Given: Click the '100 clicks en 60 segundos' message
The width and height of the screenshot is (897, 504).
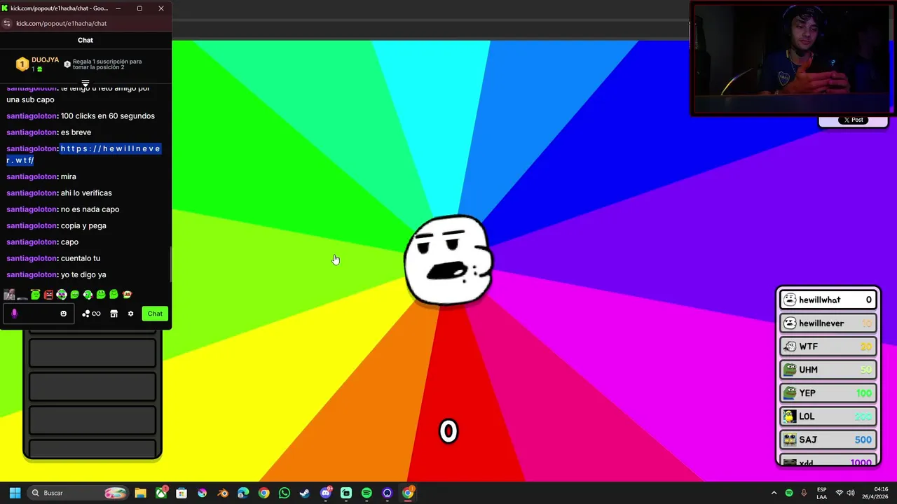Looking at the screenshot, I should pyautogui.click(x=108, y=116).
